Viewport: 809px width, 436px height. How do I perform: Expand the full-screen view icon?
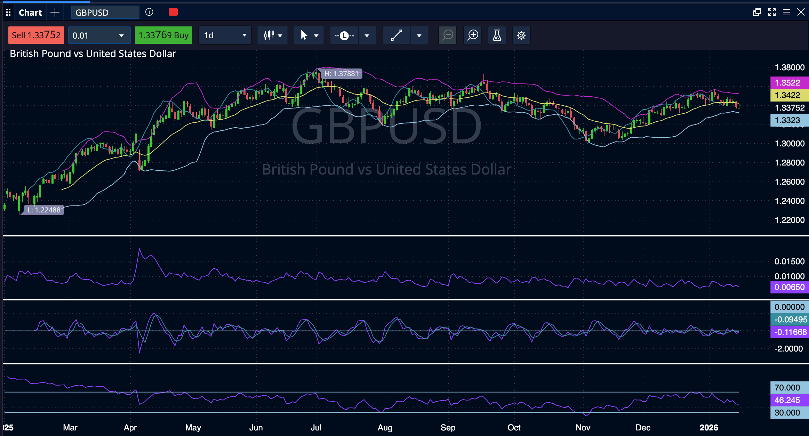click(772, 12)
